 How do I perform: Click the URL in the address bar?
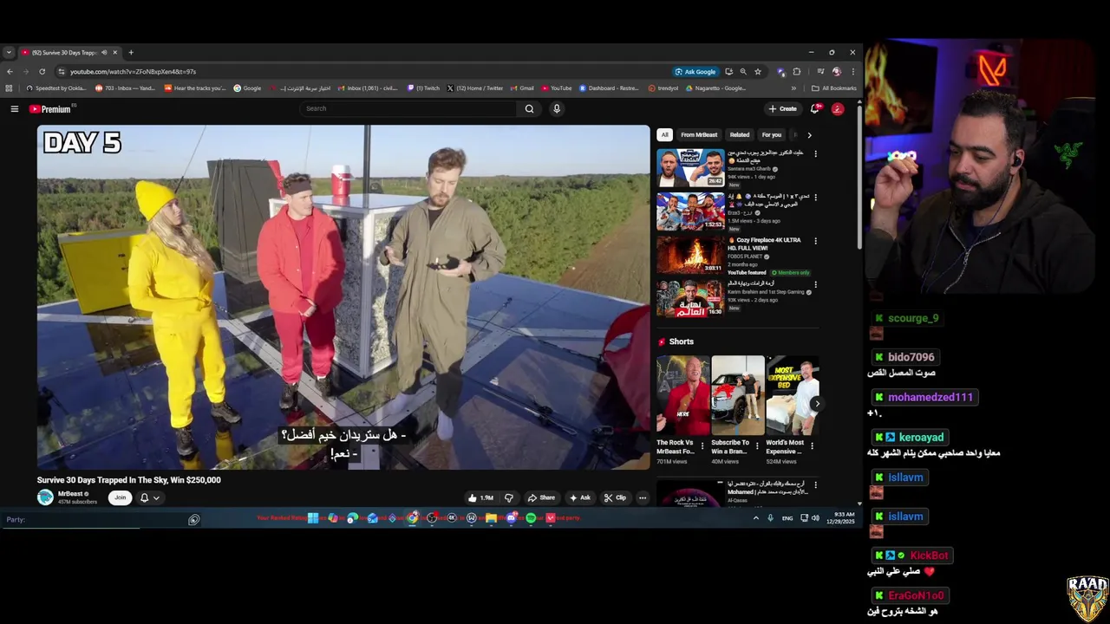click(x=133, y=72)
